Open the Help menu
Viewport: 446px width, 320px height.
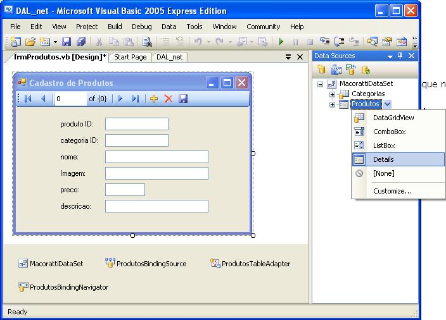(297, 27)
